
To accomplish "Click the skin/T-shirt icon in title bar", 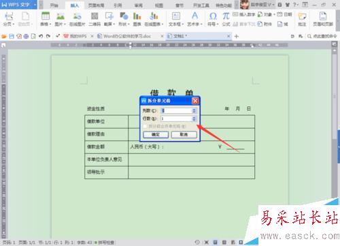I will 288,5.
